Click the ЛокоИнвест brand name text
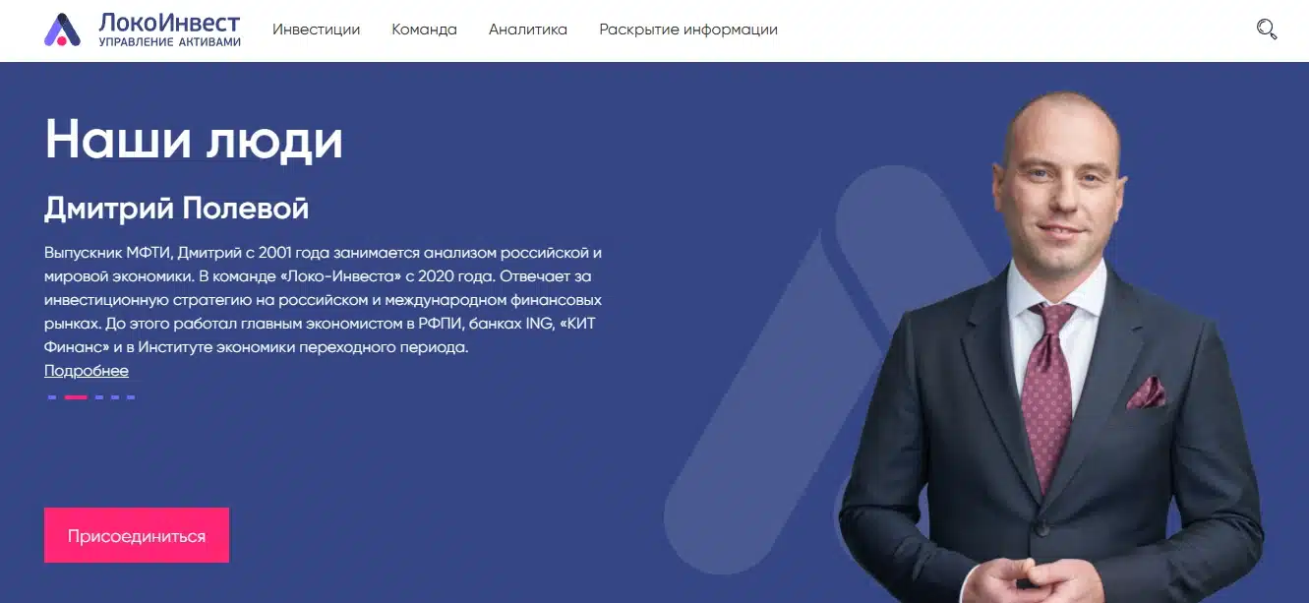The height and width of the screenshot is (603, 1309). (x=169, y=22)
